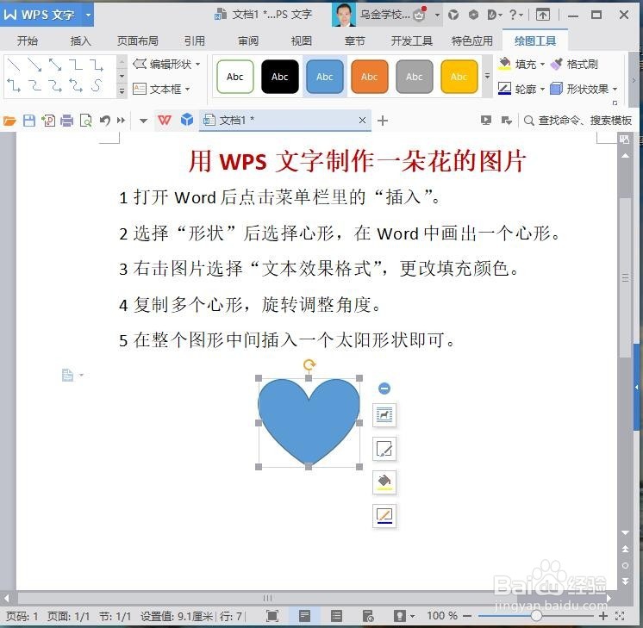Open the 插入 tab
The image size is (643, 628).
pyautogui.click(x=80, y=40)
